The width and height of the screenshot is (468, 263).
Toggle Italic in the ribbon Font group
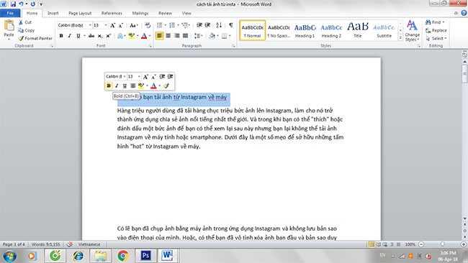pyautogui.click(x=70, y=36)
